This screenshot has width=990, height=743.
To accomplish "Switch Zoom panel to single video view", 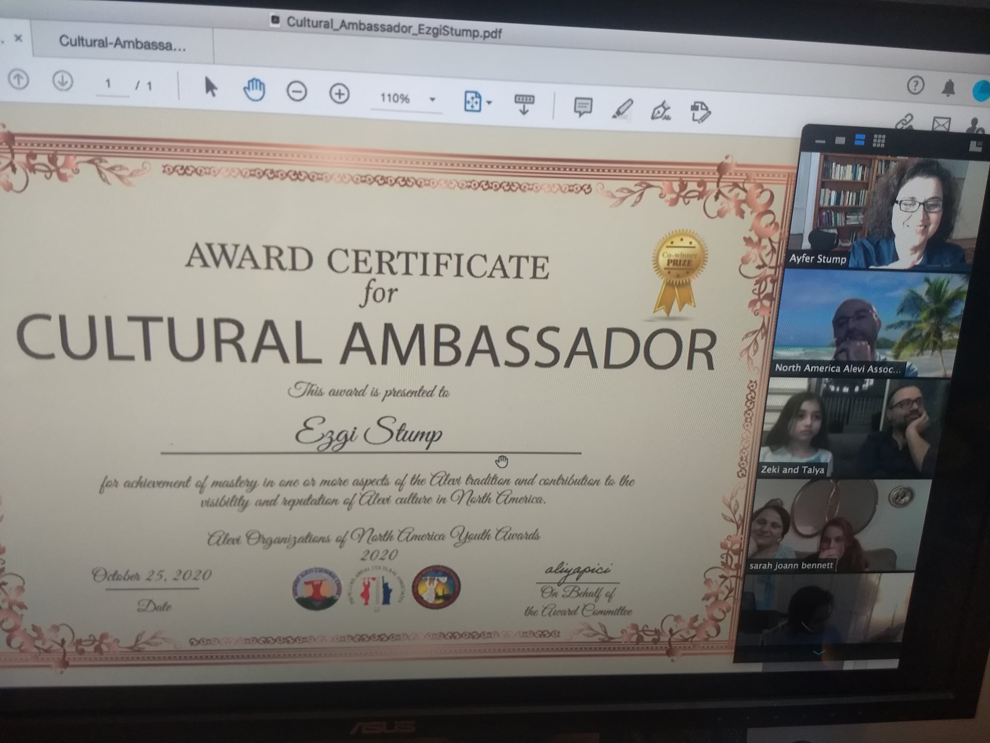I will pyautogui.click(x=840, y=141).
